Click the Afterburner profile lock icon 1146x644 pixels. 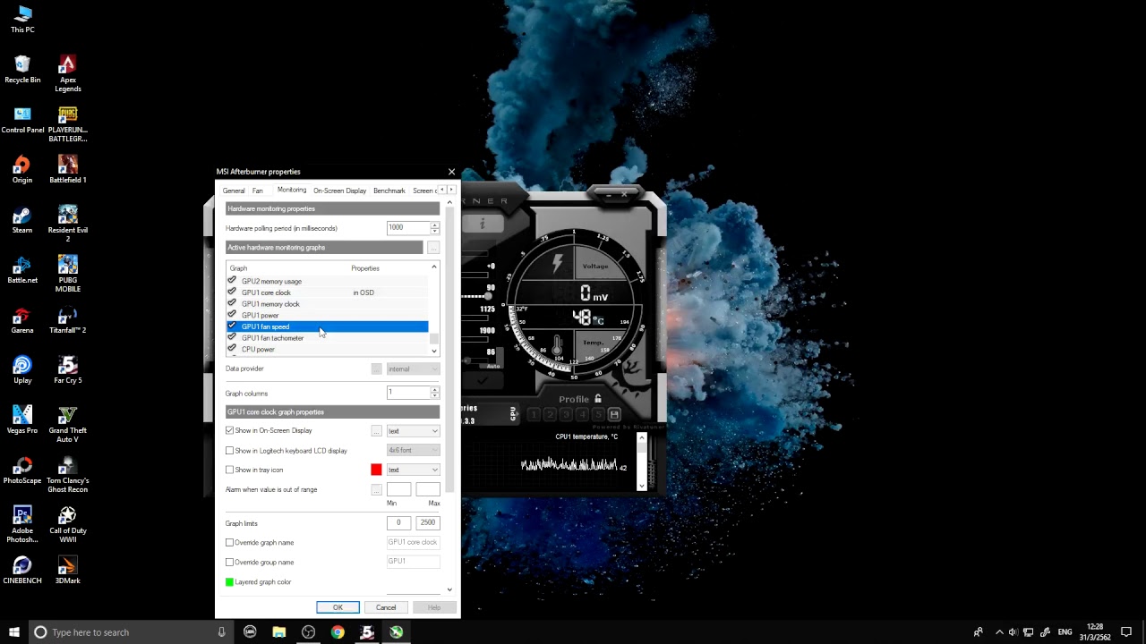coord(598,399)
